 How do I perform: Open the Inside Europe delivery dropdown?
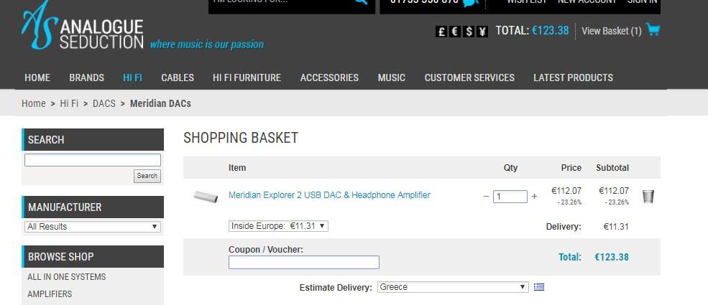[278, 226]
